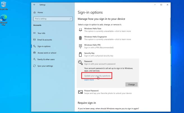
Task: Click 'Manage how you sign in to your device' text
Action: coord(101,19)
